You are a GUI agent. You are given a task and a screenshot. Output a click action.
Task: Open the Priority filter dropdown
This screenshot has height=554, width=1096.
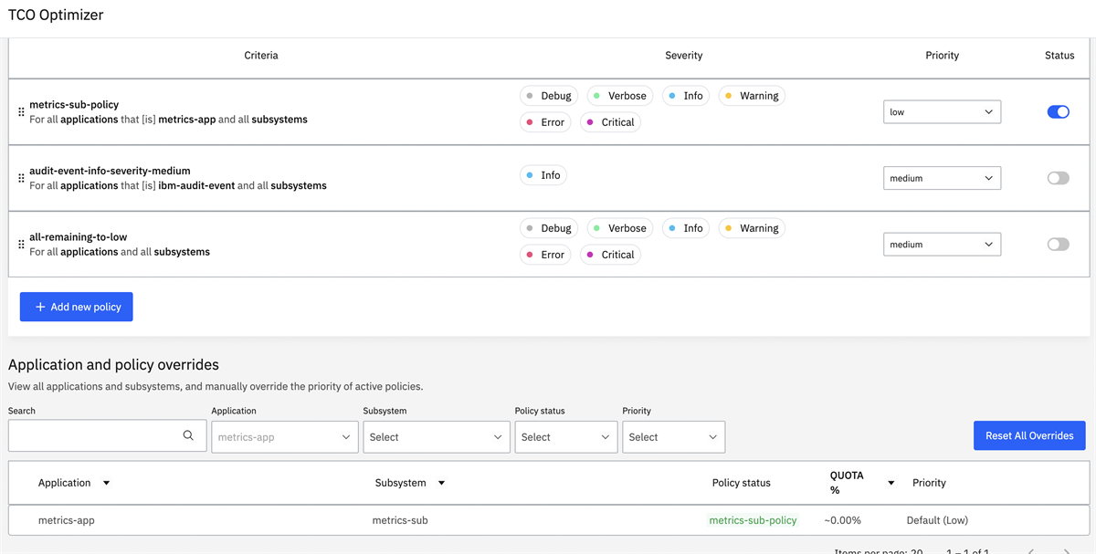click(x=673, y=437)
